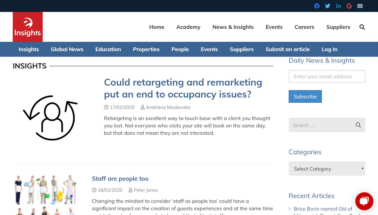Open the Twitter social icon
Screen dimensions: 378x215
tap(327, 6)
